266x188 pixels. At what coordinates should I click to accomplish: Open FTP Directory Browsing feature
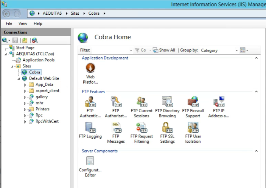(167, 107)
